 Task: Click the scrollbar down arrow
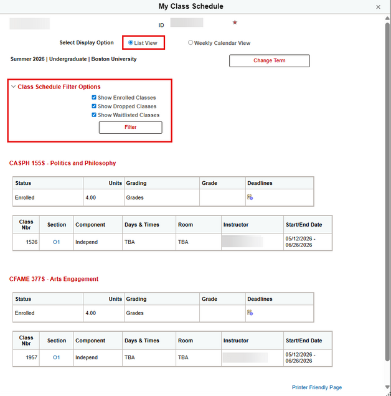(387, 387)
